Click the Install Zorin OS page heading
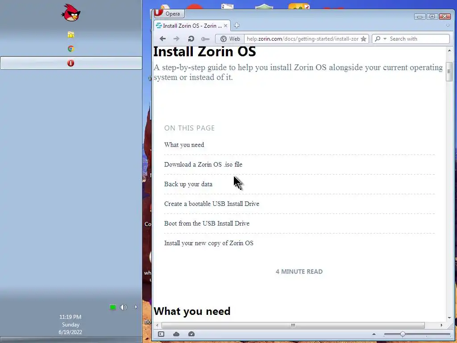 (204, 52)
